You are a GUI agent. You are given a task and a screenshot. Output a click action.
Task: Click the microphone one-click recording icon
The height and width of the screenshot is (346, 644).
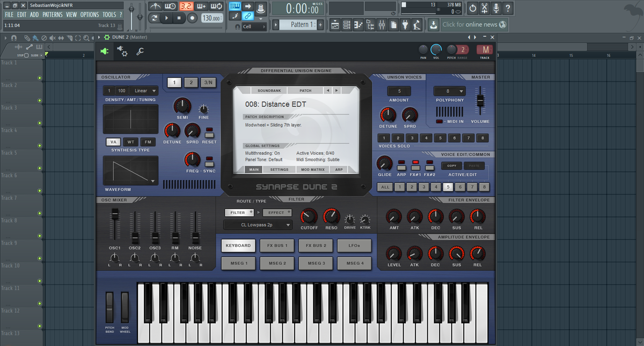pos(496,8)
